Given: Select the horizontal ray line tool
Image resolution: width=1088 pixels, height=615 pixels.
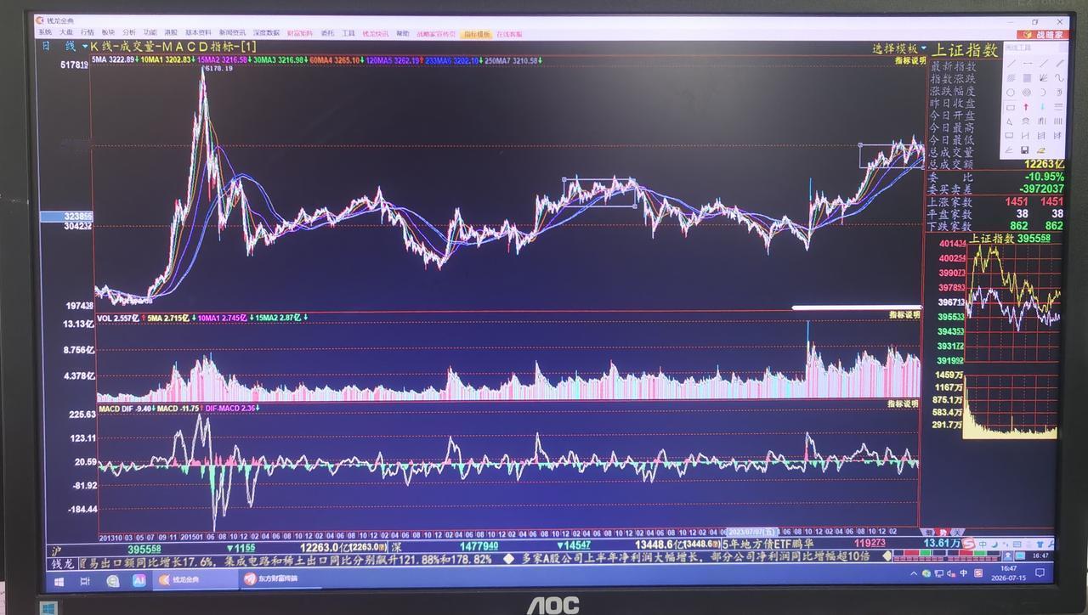Looking at the screenshot, I should coord(1027,64).
